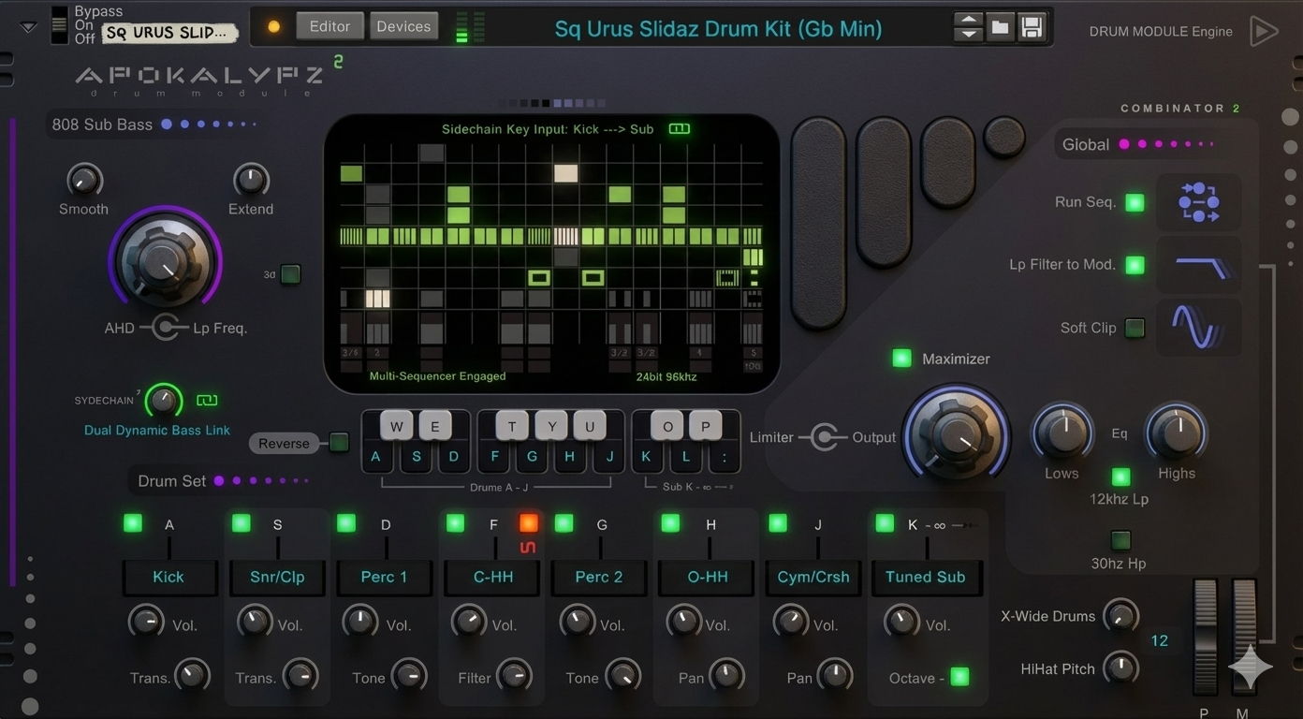Click the HiHat Pitch knob
The width and height of the screenshot is (1303, 719).
pos(1120,668)
